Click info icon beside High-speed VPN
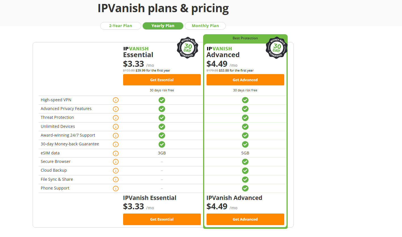The width and height of the screenshot is (402, 237). [x=116, y=100]
